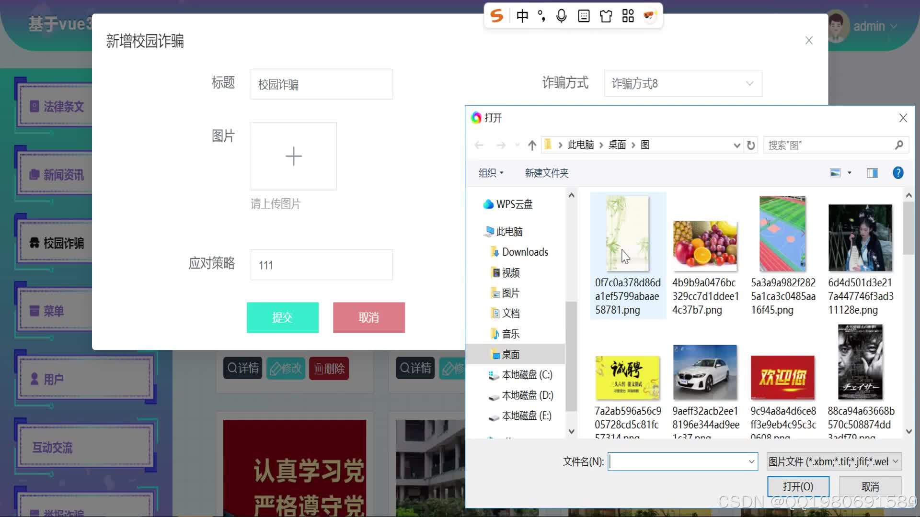Click the plus icon to upload an image
Image resolution: width=920 pixels, height=517 pixels.
click(x=293, y=156)
